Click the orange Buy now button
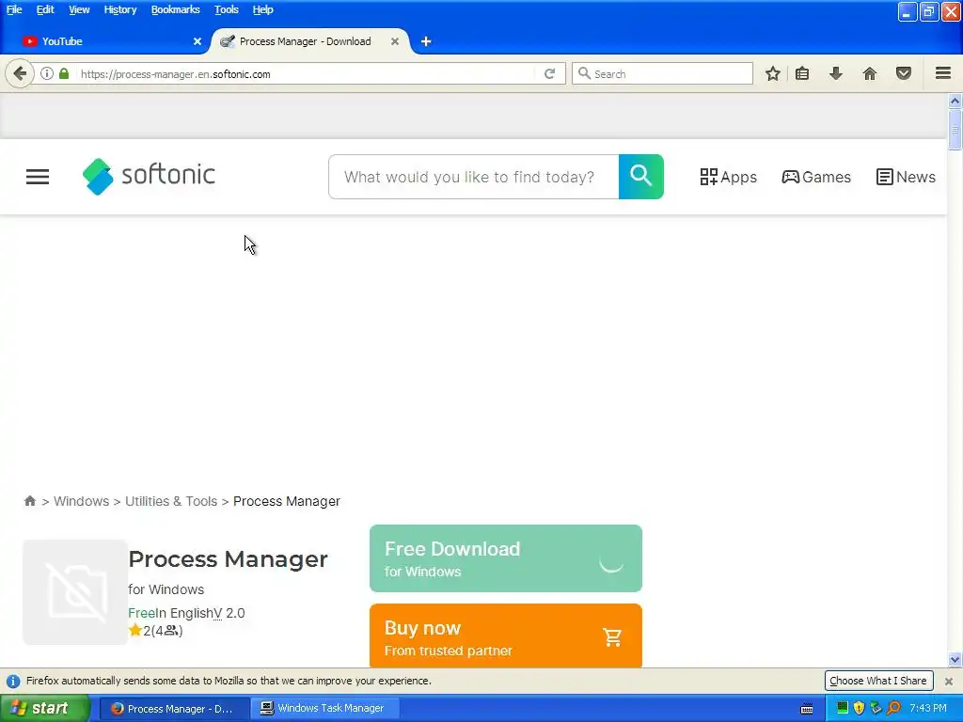The image size is (963, 722). point(505,636)
